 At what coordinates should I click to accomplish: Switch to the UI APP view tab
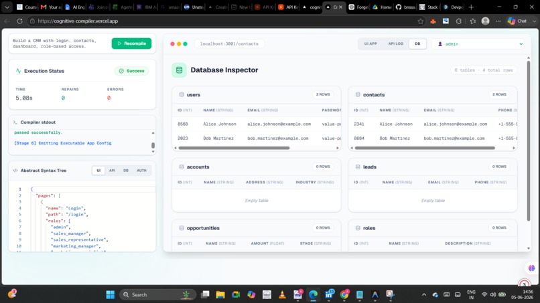[370, 43]
